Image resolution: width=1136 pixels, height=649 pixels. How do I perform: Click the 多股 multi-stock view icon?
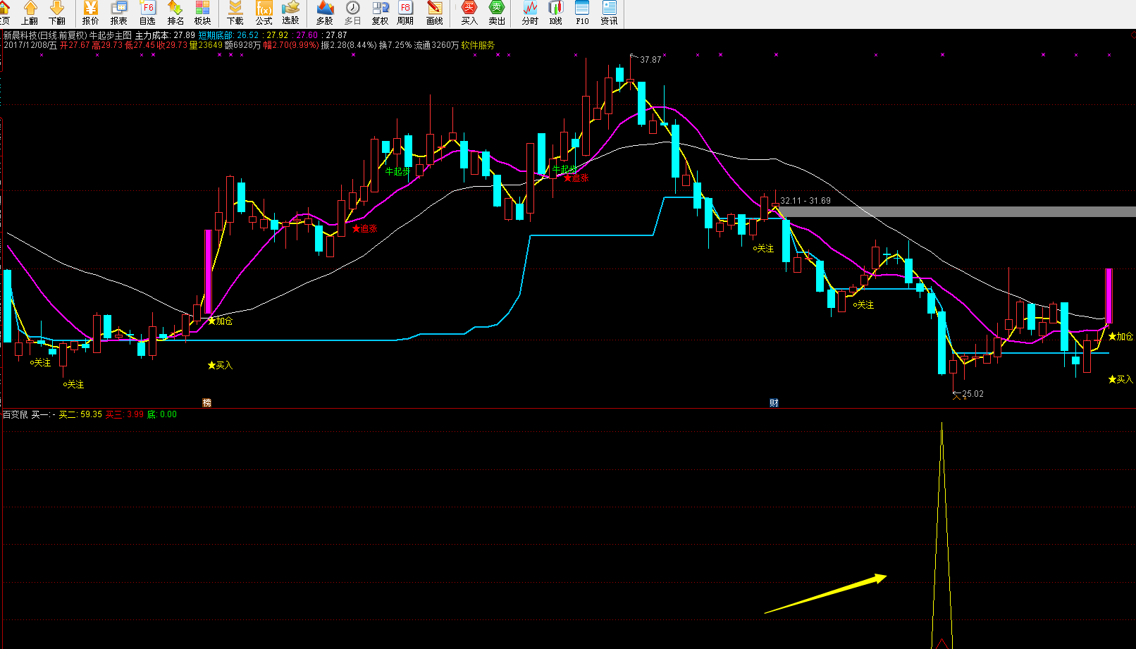(325, 13)
